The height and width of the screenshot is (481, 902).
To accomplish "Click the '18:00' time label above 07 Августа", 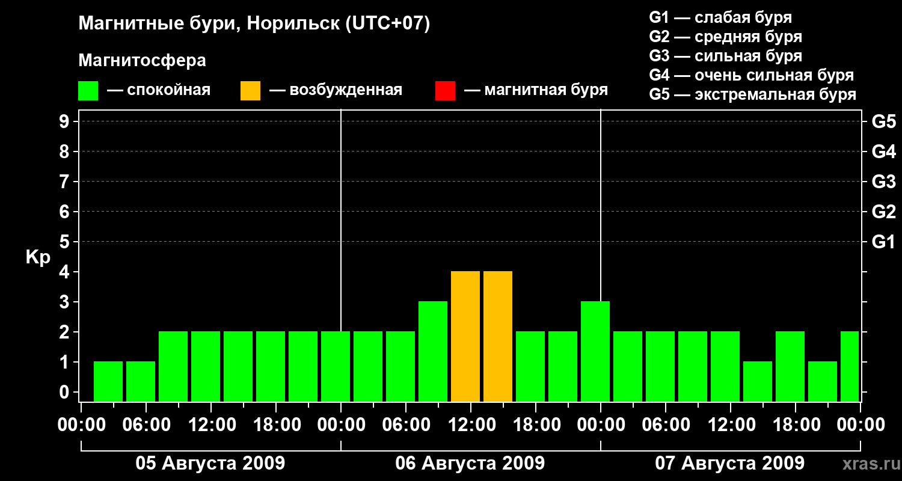I will point(796,424).
